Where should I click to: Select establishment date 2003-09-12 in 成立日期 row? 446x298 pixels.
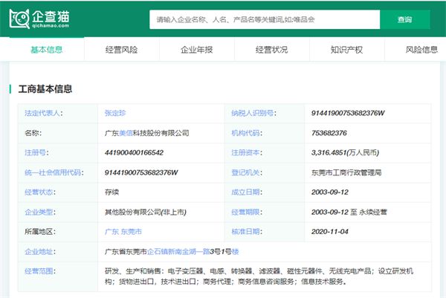[330, 192]
